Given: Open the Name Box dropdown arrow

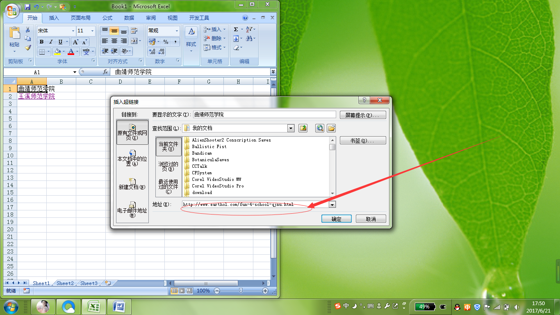Looking at the screenshot, I should (x=75, y=72).
